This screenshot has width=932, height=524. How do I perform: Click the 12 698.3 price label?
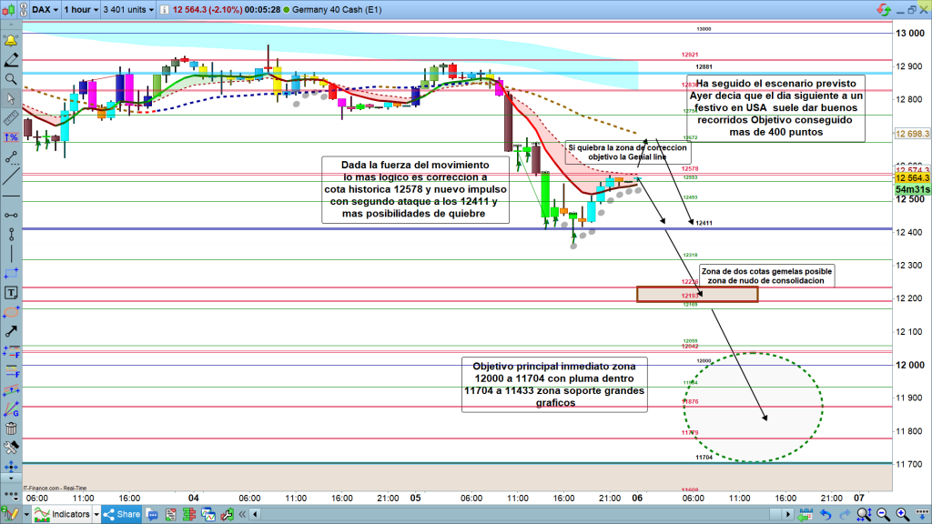tap(912, 134)
